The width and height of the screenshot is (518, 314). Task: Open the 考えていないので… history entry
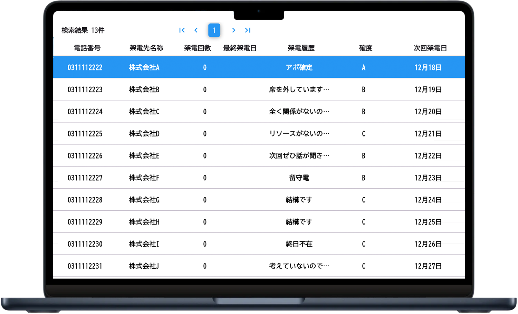(x=299, y=267)
